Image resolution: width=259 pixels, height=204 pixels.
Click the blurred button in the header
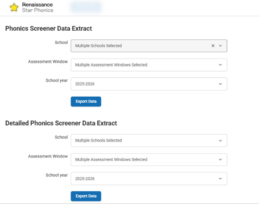[x=86, y=7]
